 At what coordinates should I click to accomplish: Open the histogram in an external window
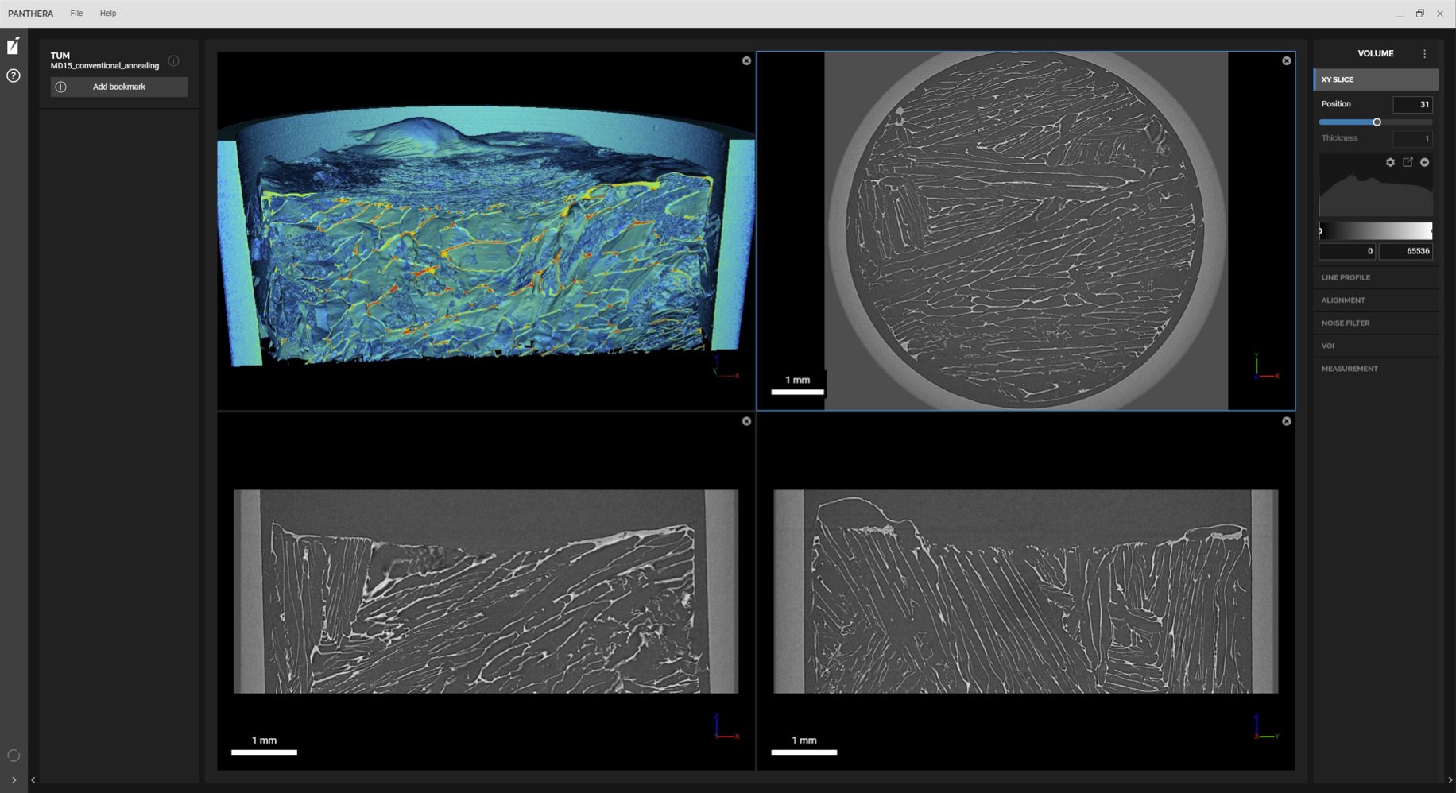[1408, 162]
